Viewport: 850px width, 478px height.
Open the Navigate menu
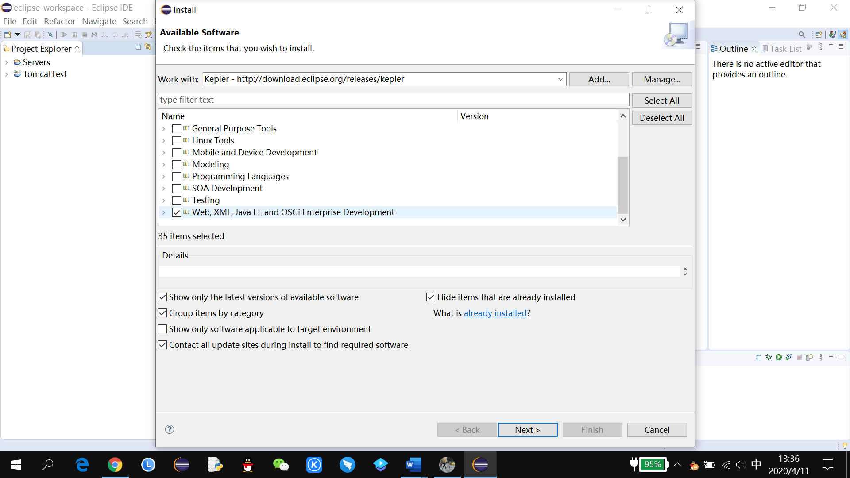point(99,21)
